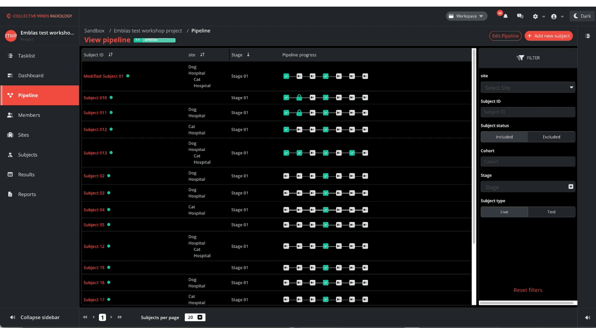Screen dimensions: 596x335
Task: Go to last page of subjects
Action: (x=120, y=317)
